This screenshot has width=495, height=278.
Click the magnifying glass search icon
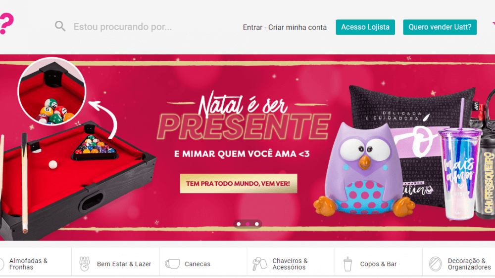point(60,26)
